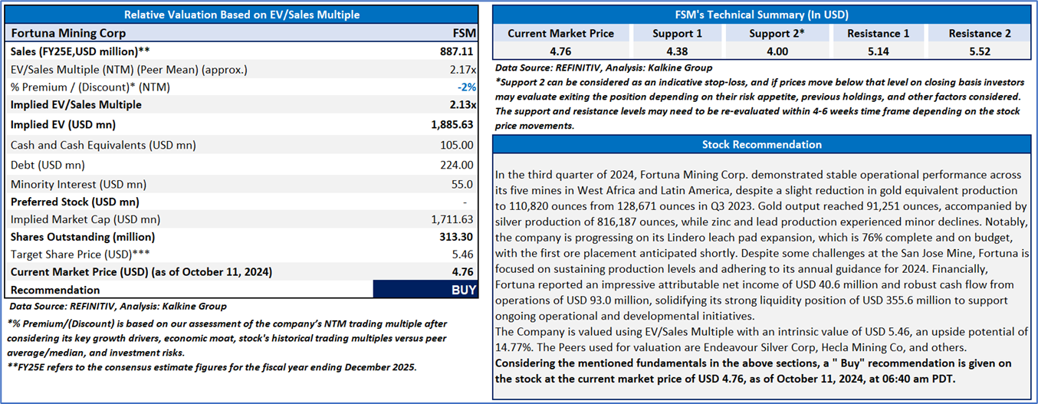Click the 'Cash and Cash Equivalents (USD mn)' label

pos(103,145)
